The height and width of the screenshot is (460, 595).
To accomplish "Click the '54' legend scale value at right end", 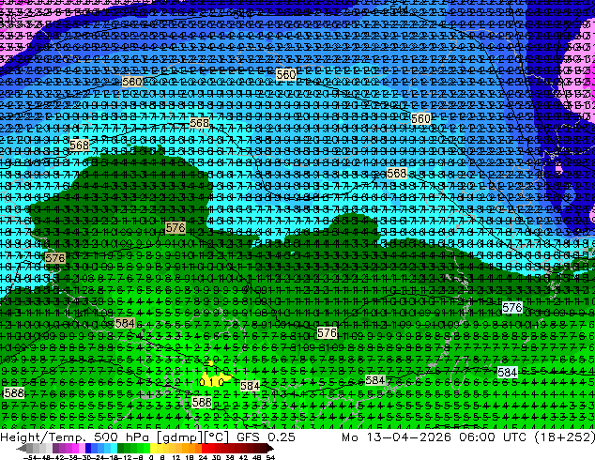I will [270, 457].
